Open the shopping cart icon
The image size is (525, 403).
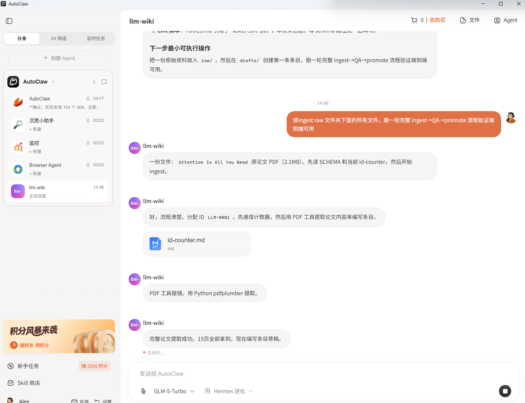point(414,20)
